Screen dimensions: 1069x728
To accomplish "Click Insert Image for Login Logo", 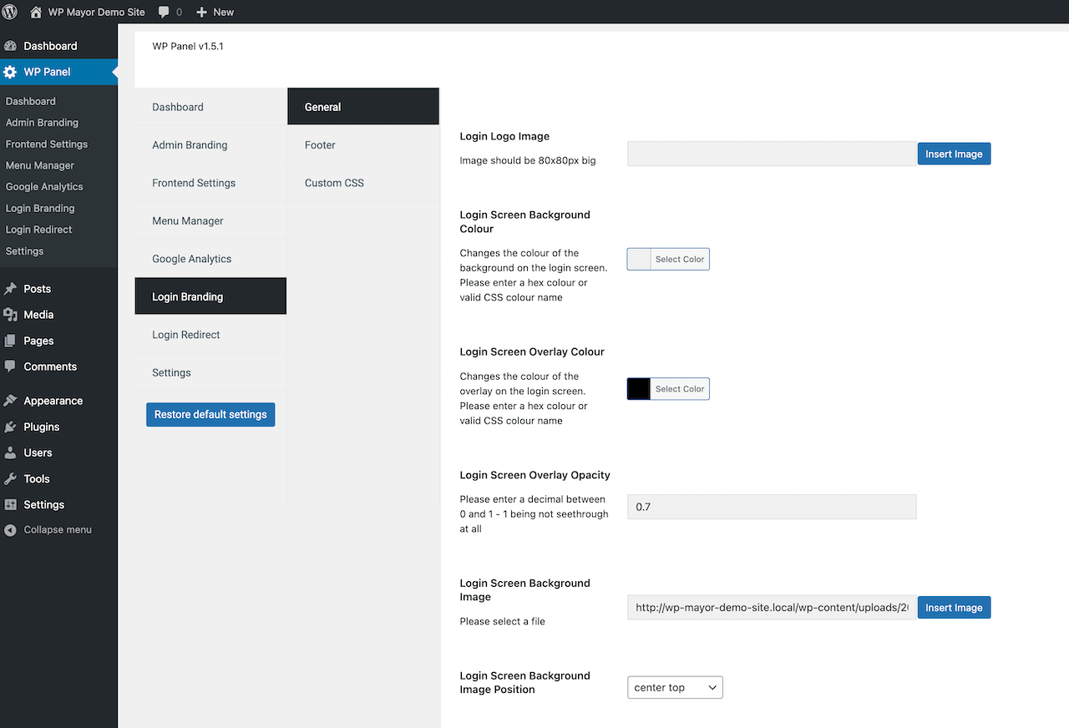I will (x=954, y=154).
